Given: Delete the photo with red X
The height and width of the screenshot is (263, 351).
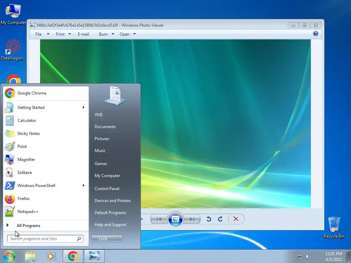Looking at the screenshot, I should tap(236, 219).
